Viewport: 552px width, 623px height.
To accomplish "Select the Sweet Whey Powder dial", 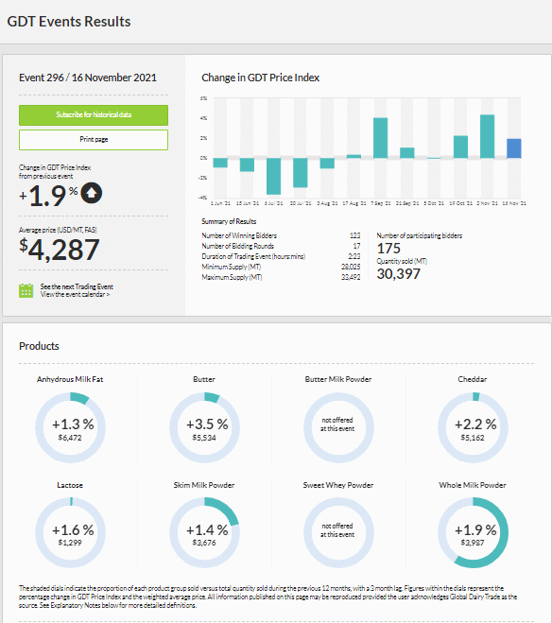I will [338, 533].
